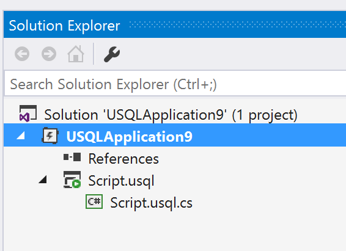Click the Back navigation arrow icon
This screenshot has width=346, height=251.
[x=22, y=54]
